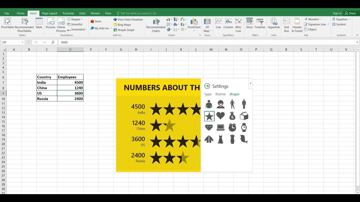This screenshot has width=360, height=202.
Task: Insert a Text Box
Action: 286,25
